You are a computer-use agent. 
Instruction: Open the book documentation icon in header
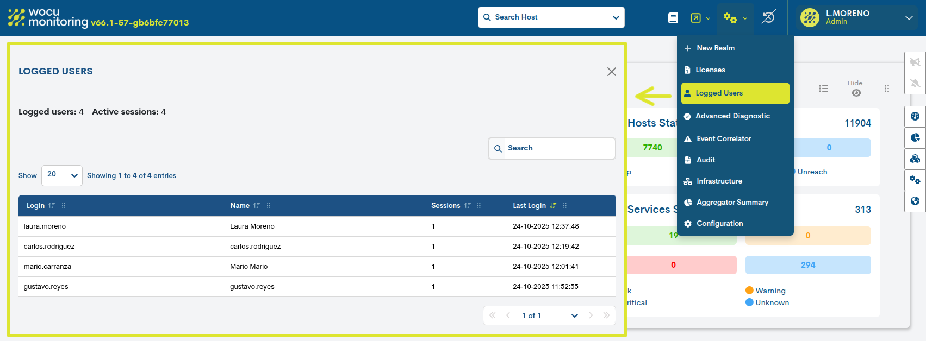pos(673,18)
